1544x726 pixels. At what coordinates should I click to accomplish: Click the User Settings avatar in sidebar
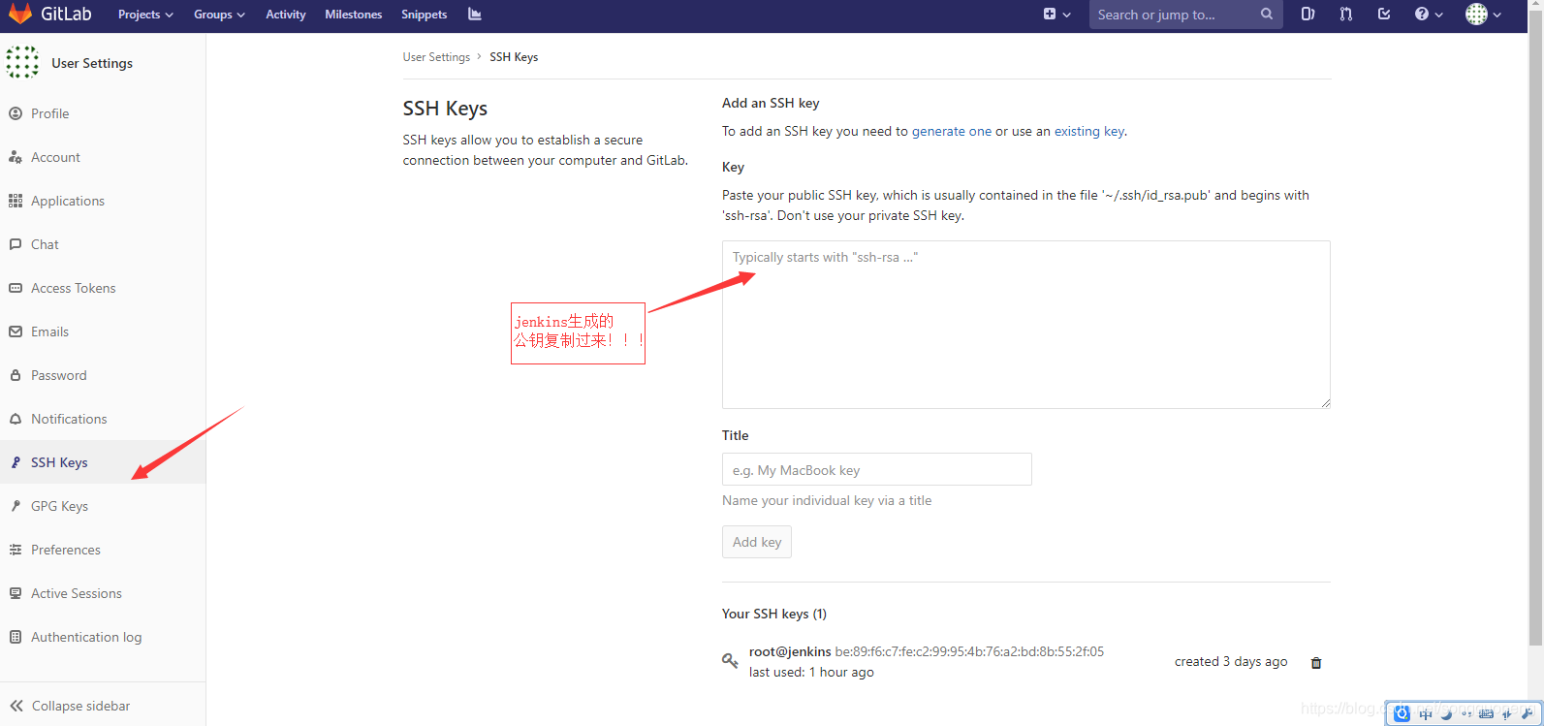click(x=22, y=62)
